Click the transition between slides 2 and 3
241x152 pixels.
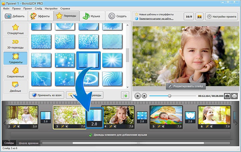(46, 117)
